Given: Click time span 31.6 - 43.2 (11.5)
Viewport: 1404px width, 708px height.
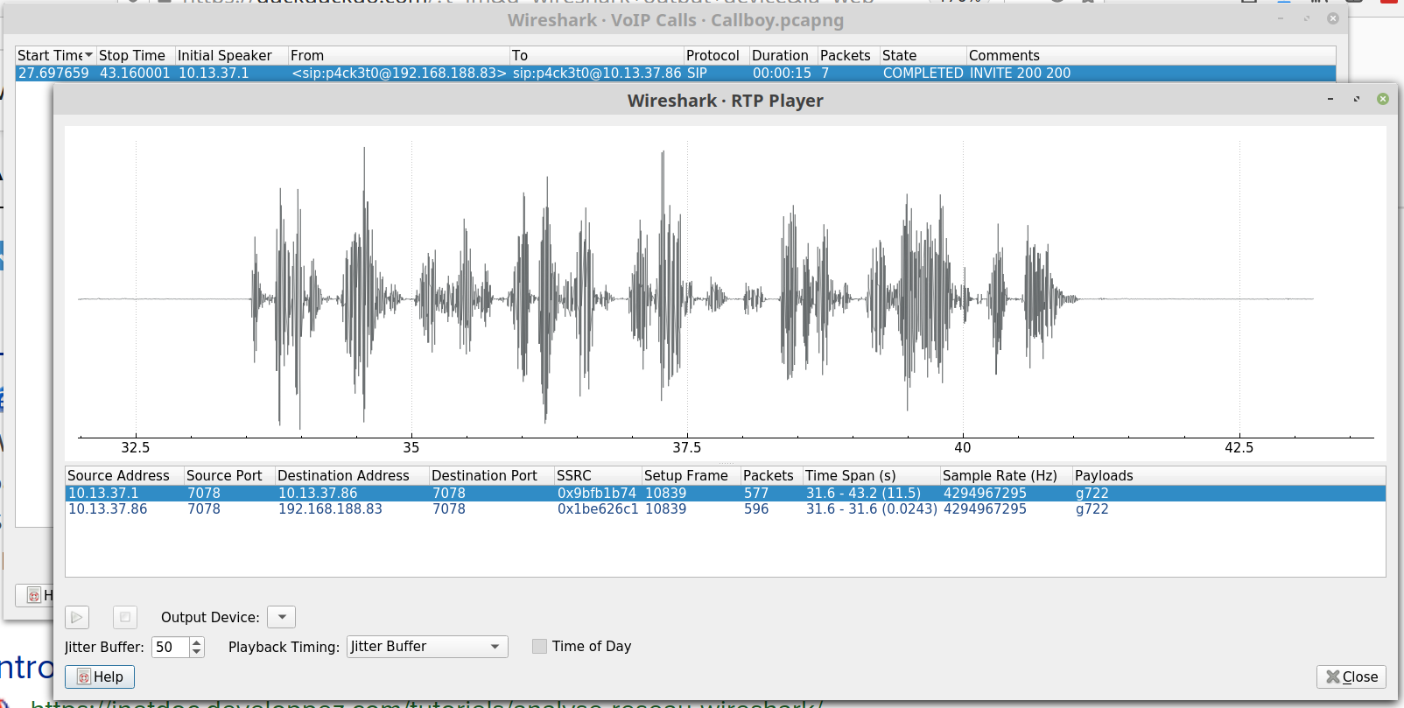Looking at the screenshot, I should [x=863, y=494].
